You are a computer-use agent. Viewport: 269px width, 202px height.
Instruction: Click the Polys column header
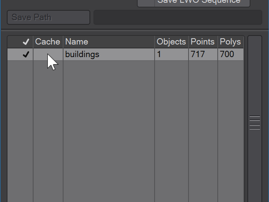231,42
